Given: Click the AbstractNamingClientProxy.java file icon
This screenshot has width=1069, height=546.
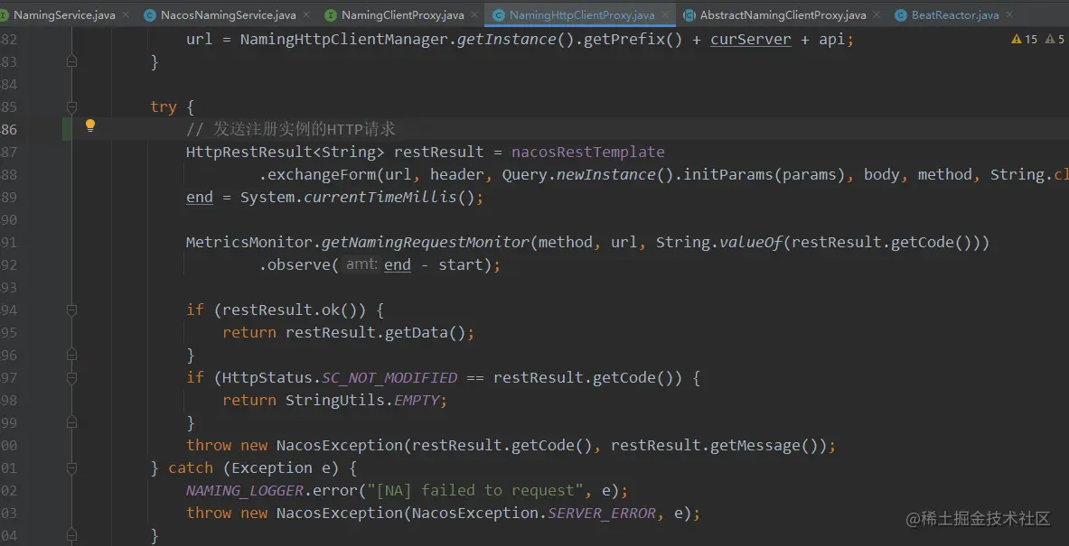Looking at the screenshot, I should click(x=690, y=15).
